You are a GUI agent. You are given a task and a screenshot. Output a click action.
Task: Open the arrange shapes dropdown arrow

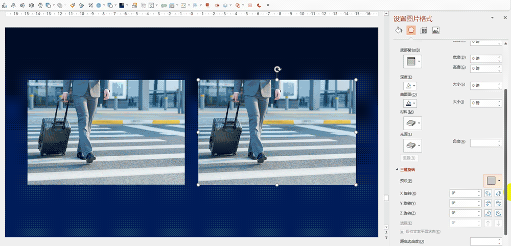point(54,5)
